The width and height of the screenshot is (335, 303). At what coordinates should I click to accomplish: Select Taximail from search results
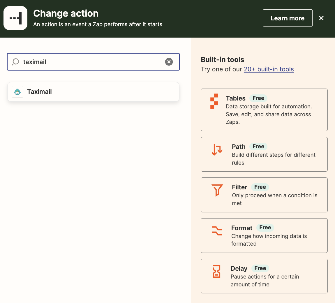point(93,92)
